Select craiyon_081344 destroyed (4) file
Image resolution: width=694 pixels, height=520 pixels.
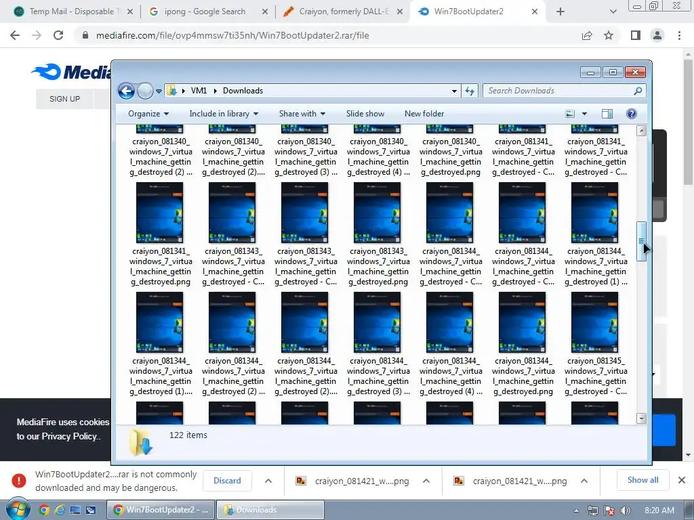[x=450, y=344]
